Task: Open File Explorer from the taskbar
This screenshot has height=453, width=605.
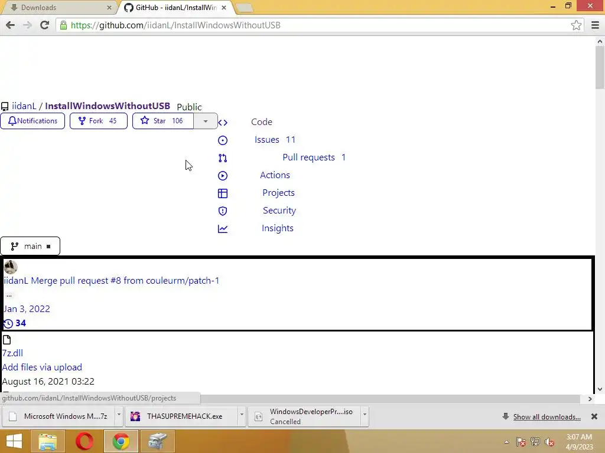Action: [47, 441]
